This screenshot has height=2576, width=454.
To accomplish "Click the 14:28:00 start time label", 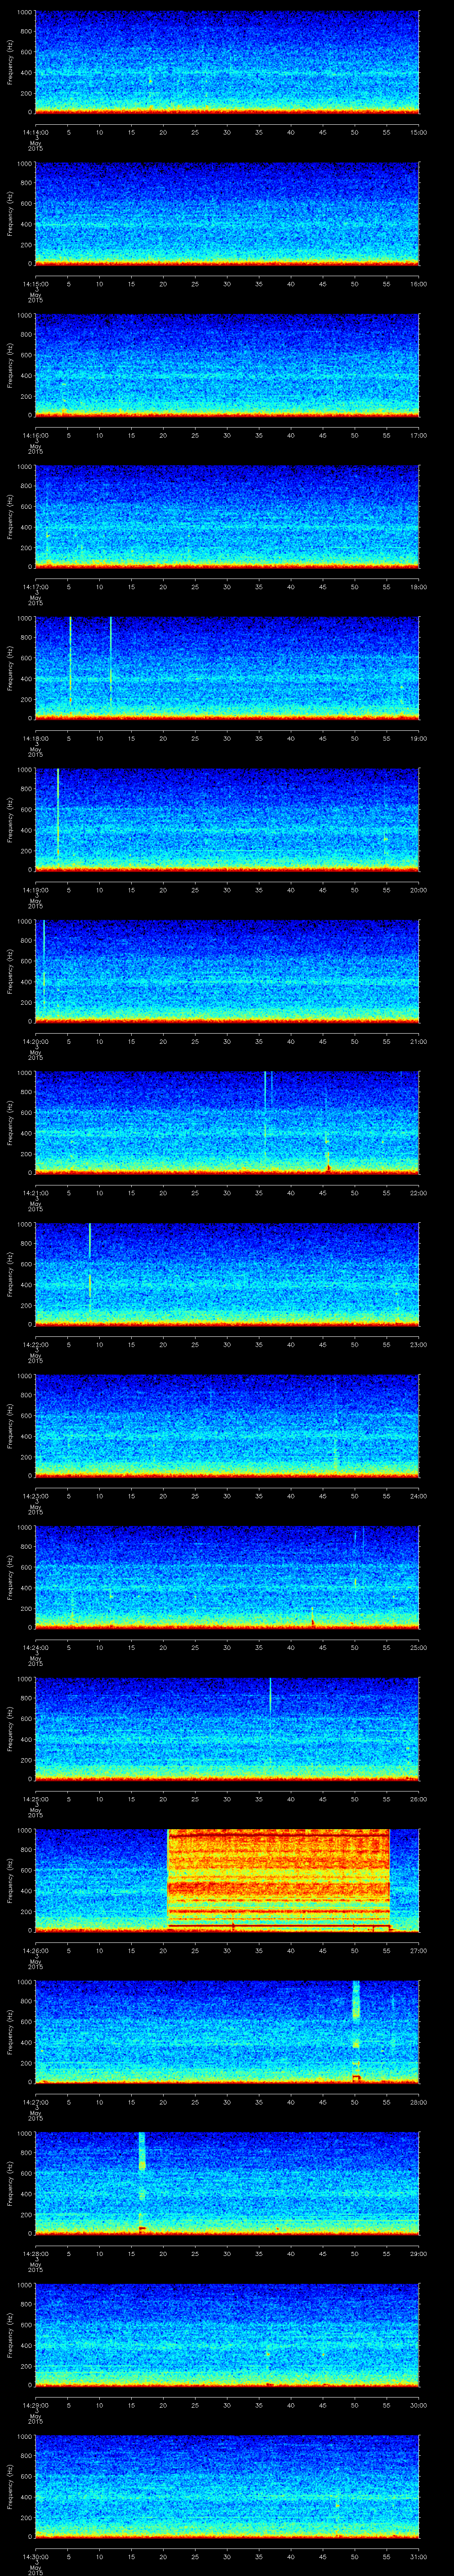I will coord(35,2254).
